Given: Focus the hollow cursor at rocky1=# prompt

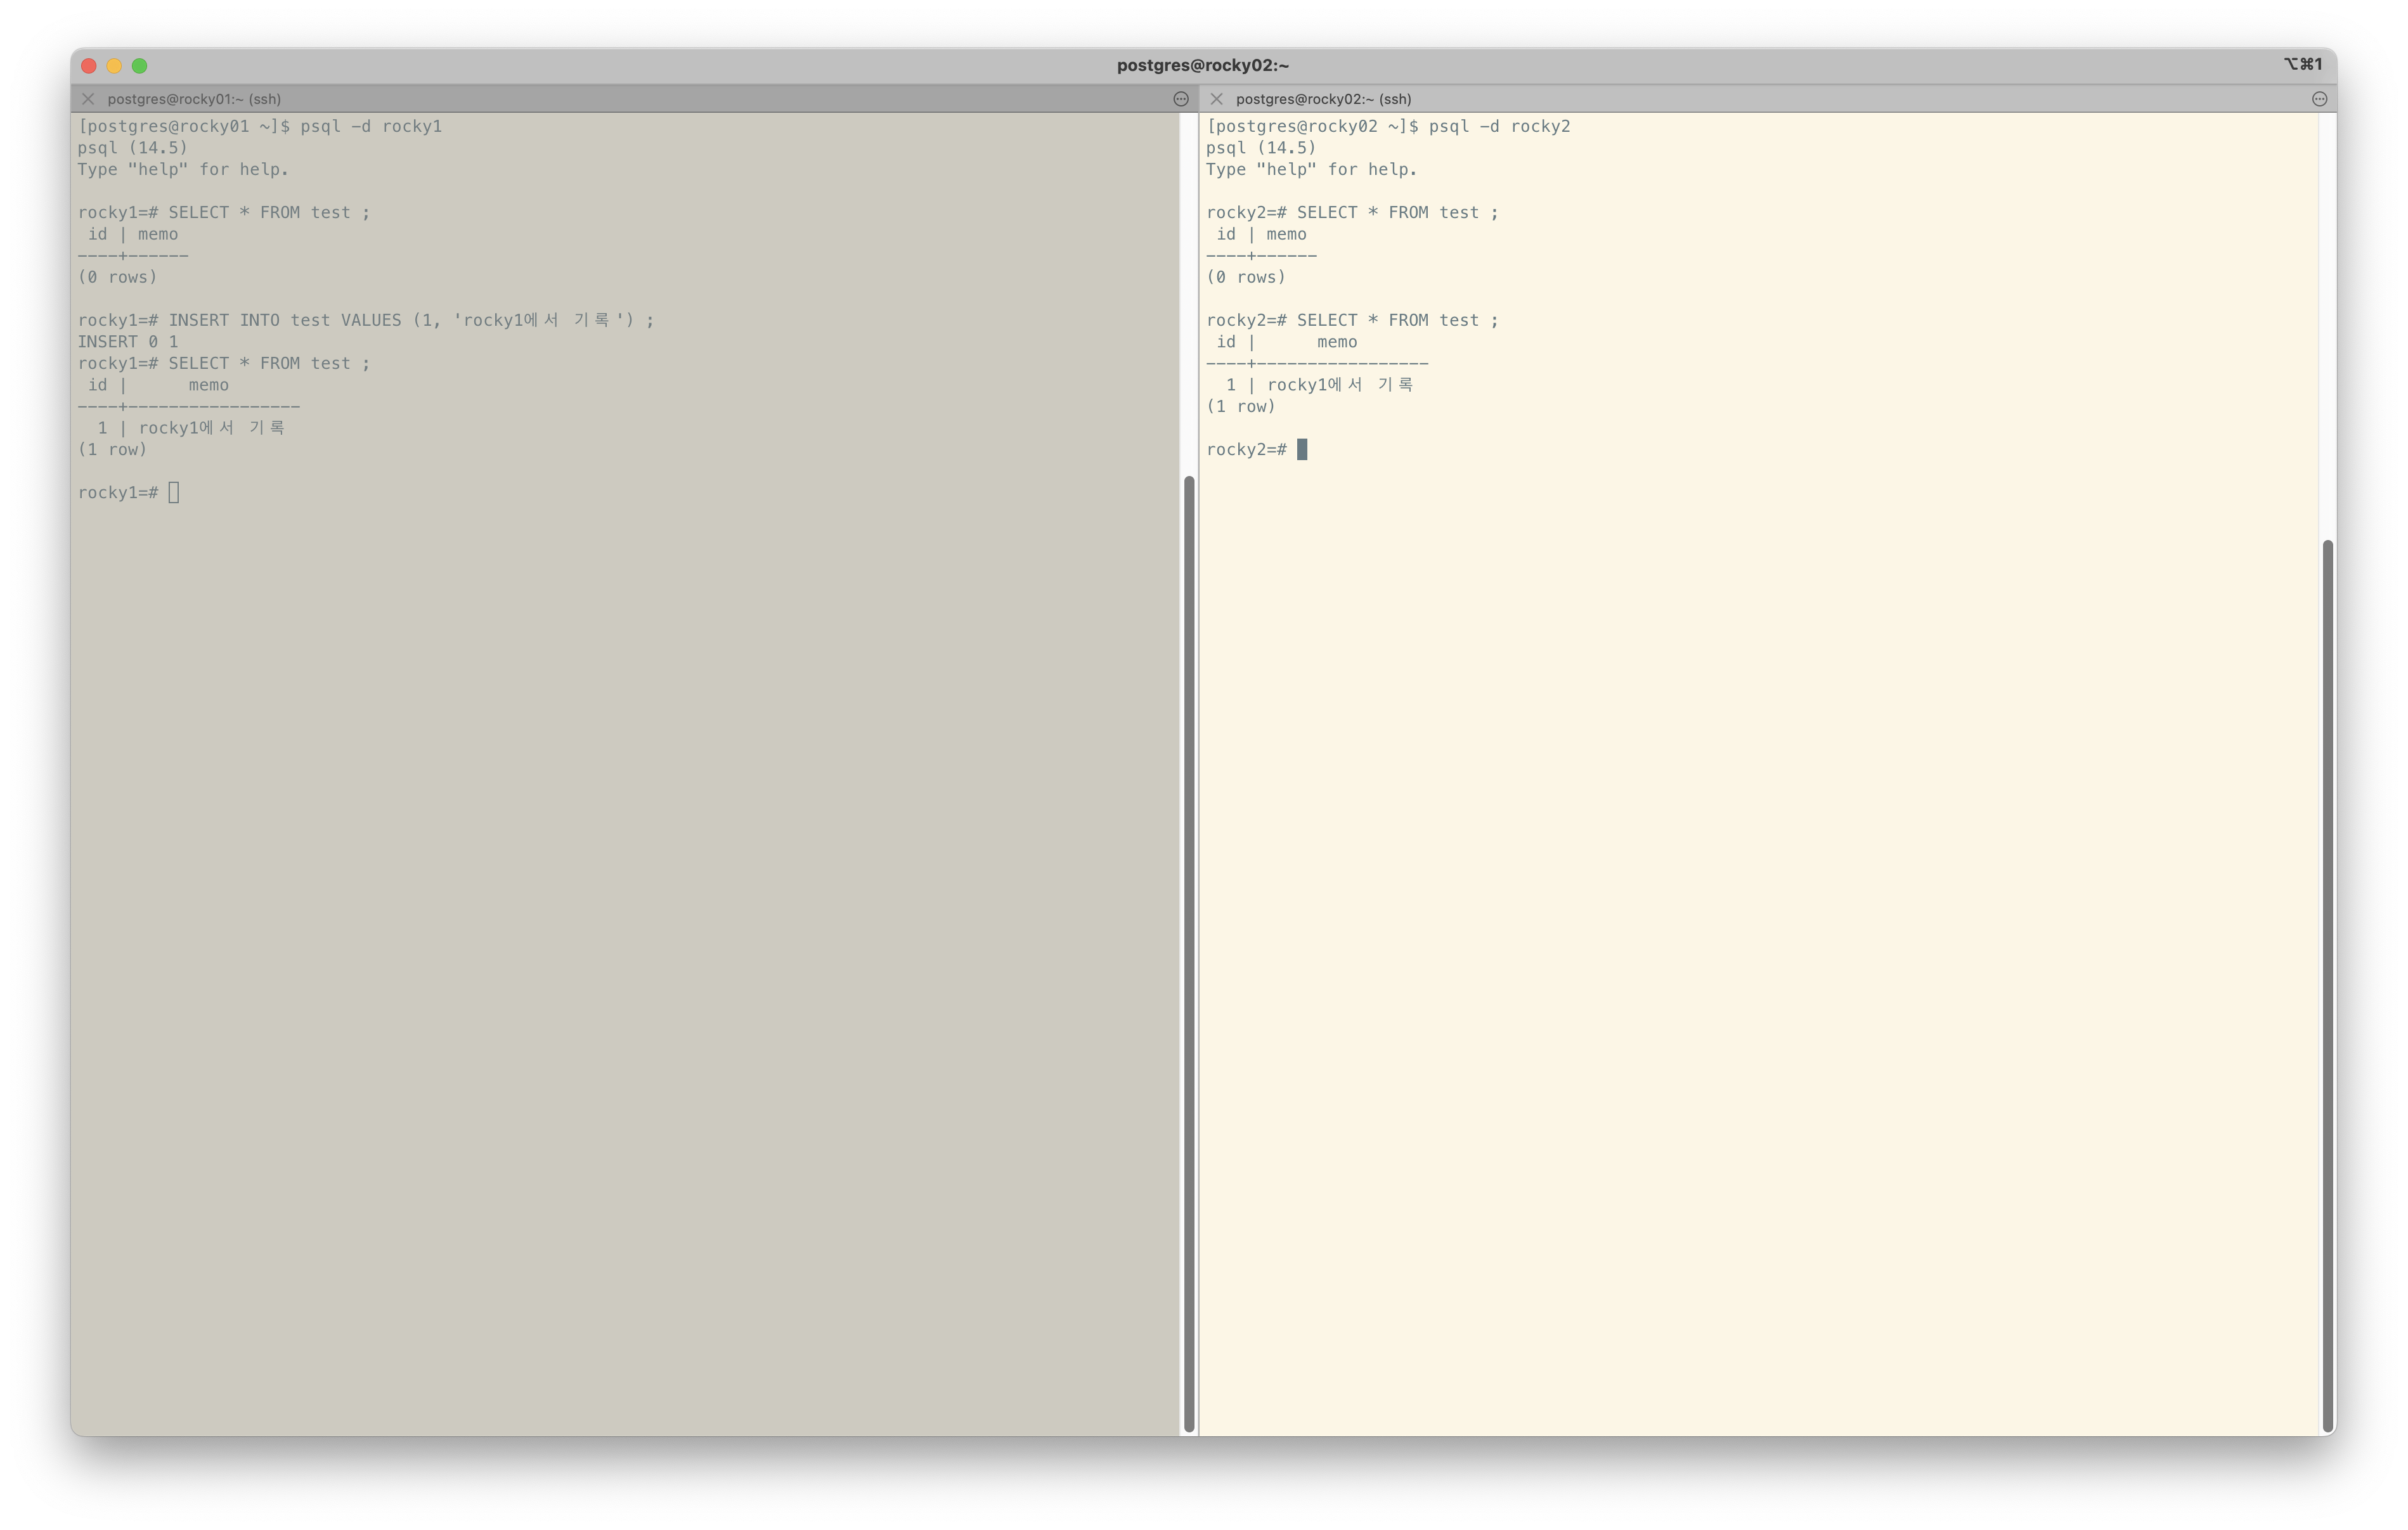Looking at the screenshot, I should (x=174, y=492).
